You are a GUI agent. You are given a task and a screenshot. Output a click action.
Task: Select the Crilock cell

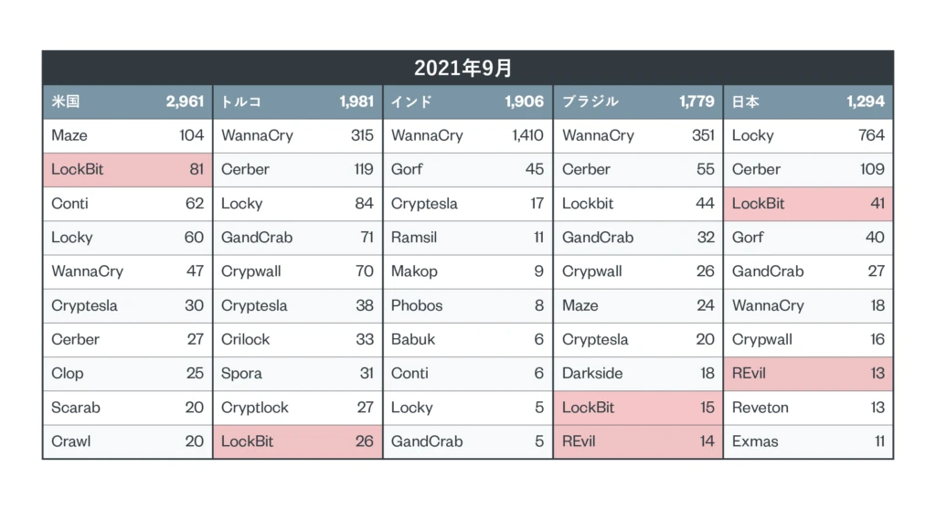(246, 339)
